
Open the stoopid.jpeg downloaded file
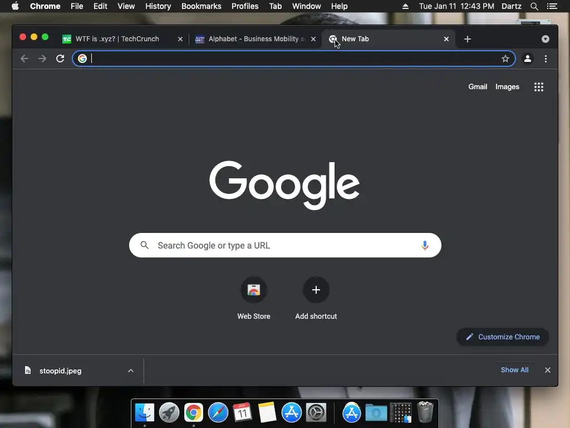coord(60,371)
